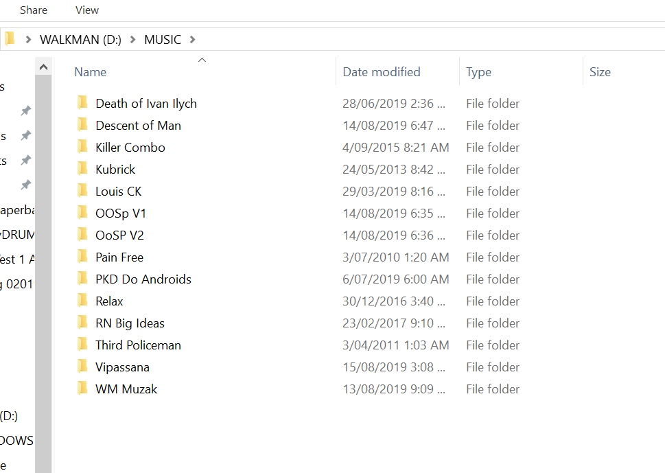Open the View ribbon tab
The width and height of the screenshot is (665, 473).
(87, 10)
